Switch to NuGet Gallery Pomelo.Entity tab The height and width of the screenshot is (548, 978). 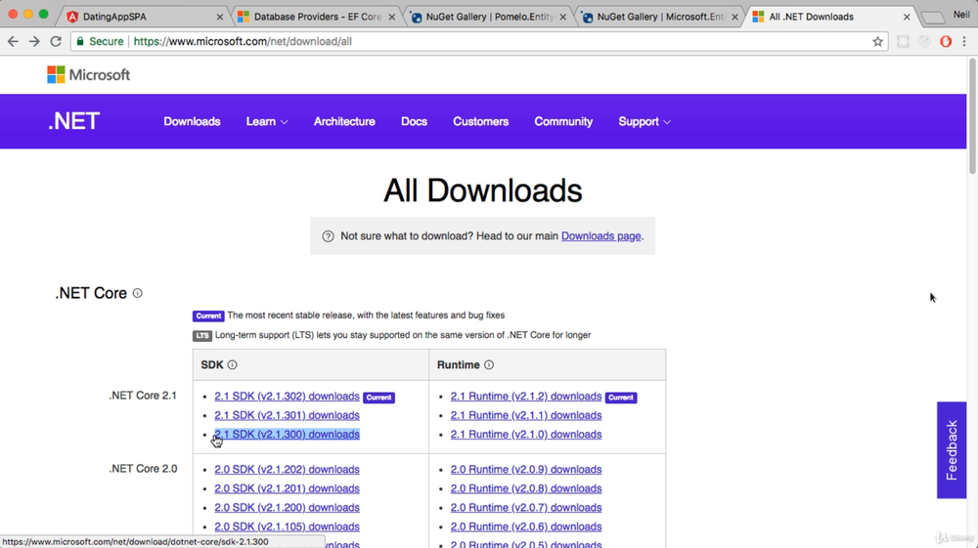[x=488, y=17]
